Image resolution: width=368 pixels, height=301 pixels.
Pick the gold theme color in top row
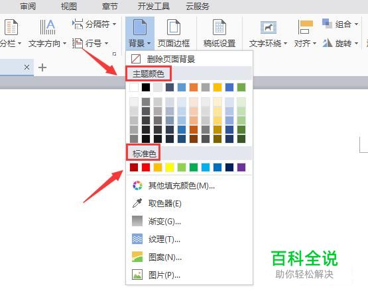tap(217, 87)
